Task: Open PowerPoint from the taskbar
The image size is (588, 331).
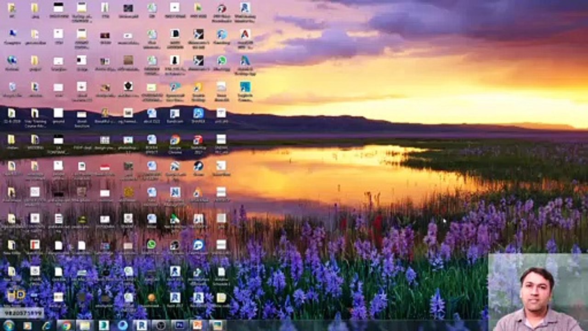Action: [198, 325]
